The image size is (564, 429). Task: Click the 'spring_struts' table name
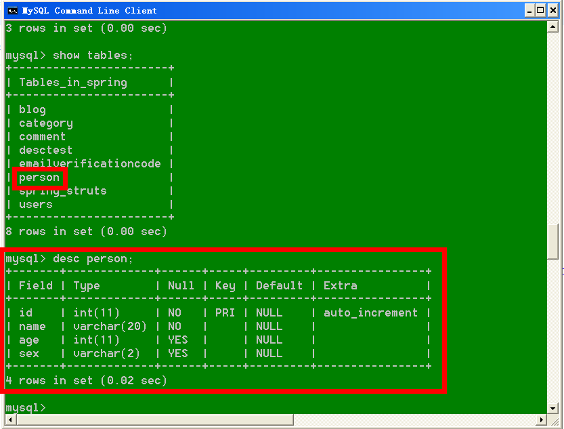[x=63, y=191]
